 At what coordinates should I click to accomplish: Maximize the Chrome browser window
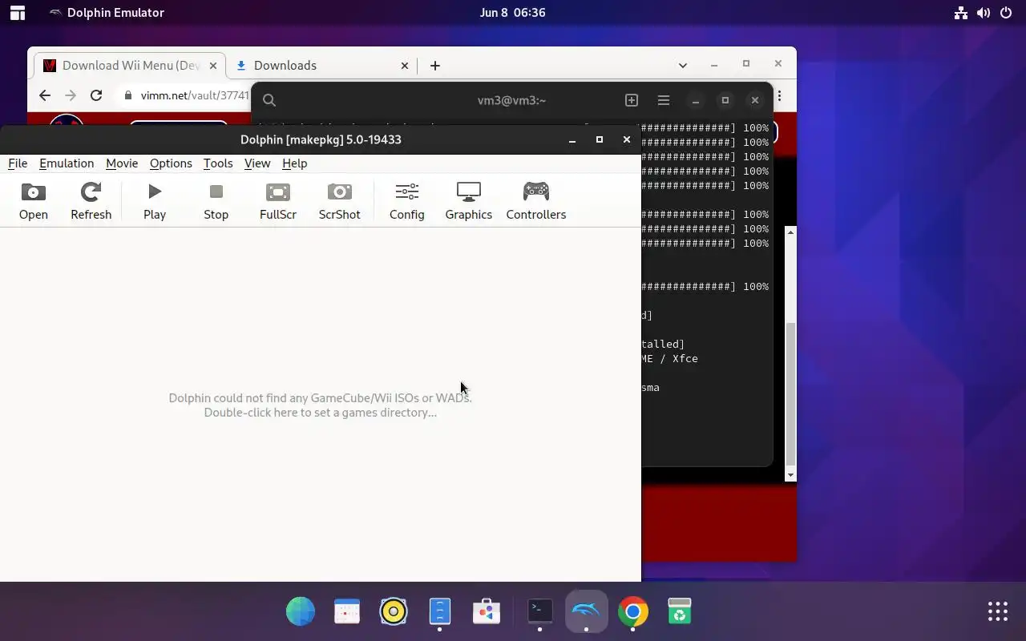745,64
